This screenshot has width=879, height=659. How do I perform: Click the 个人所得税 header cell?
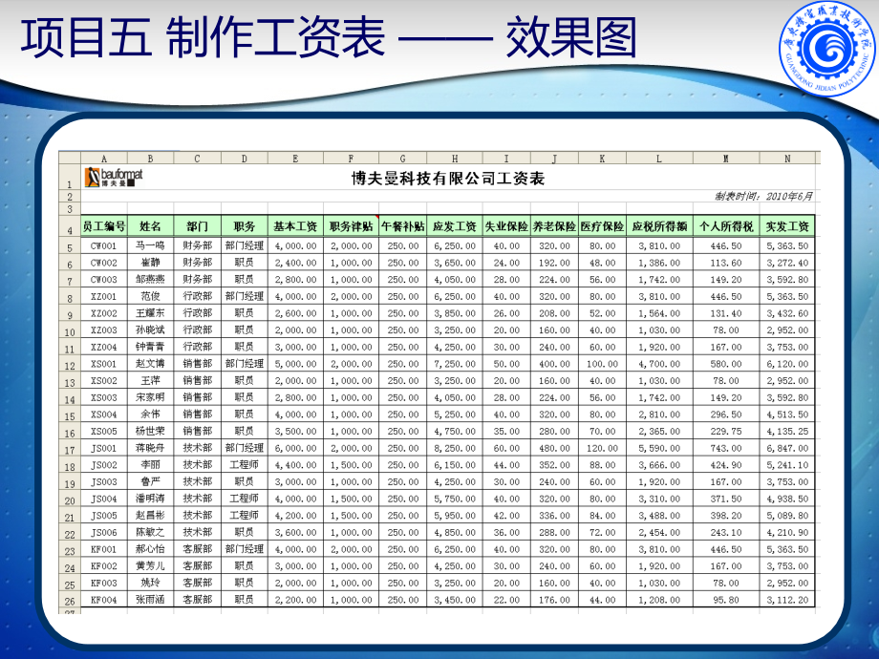click(726, 226)
